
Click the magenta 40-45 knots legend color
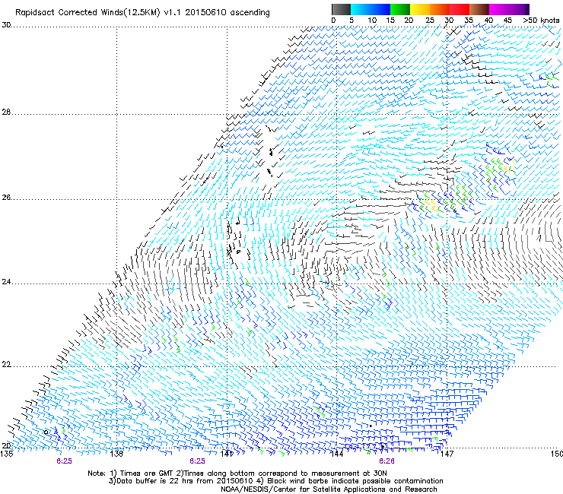499,9
